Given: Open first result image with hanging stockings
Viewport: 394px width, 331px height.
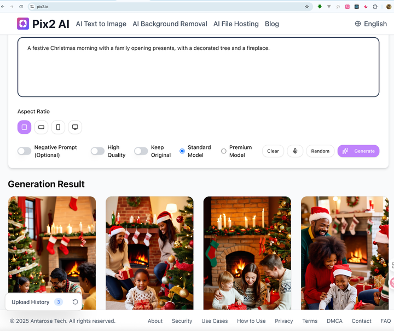Looking at the screenshot, I should [52, 253].
